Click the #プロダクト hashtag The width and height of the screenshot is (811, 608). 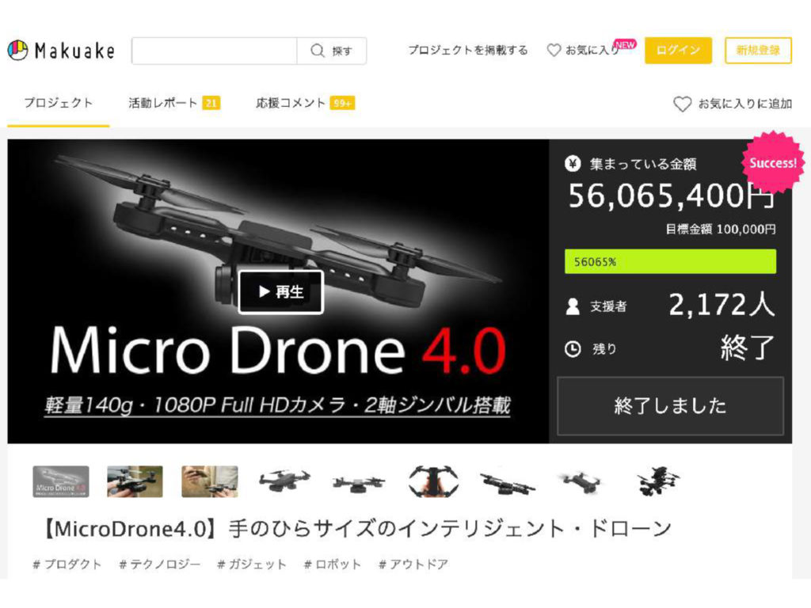pos(67,564)
